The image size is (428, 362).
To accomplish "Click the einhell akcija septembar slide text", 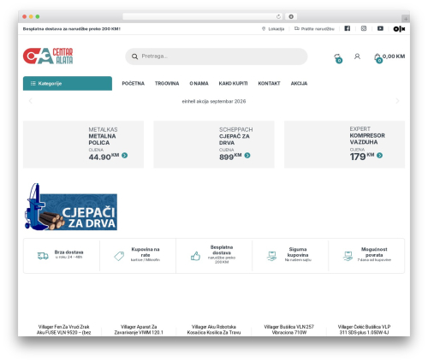I will pyautogui.click(x=214, y=101).
